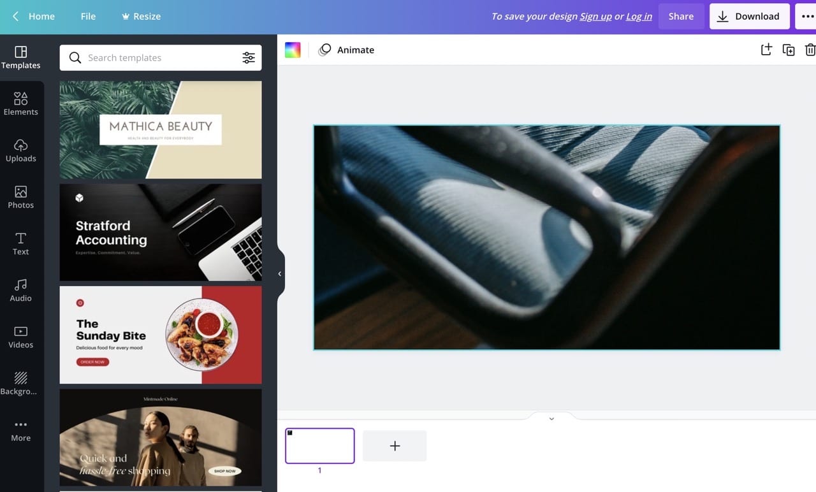The height and width of the screenshot is (492, 816).
Task: Select the Mathica Beauty template
Action: tap(161, 130)
